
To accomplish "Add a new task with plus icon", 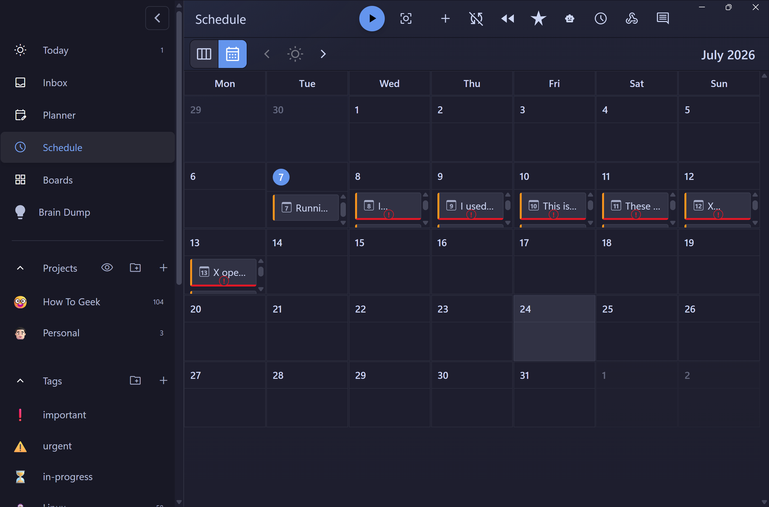I will click(x=445, y=19).
